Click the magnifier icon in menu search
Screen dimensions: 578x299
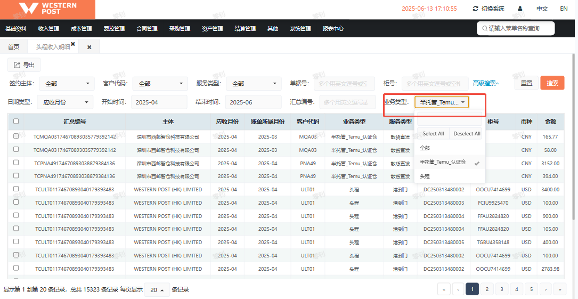click(484, 28)
